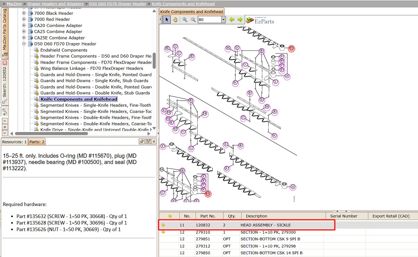Zoom in on the diagram

[x=185, y=19]
